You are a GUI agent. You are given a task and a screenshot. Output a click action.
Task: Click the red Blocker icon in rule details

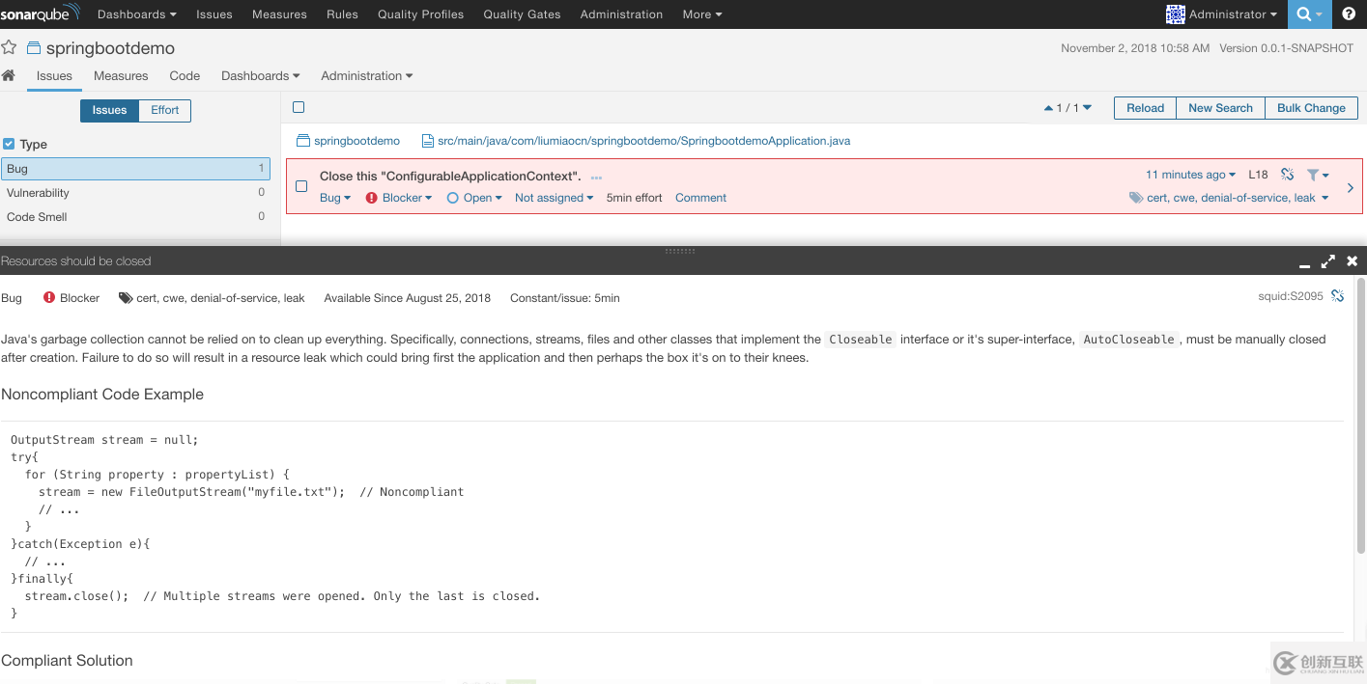tap(49, 298)
